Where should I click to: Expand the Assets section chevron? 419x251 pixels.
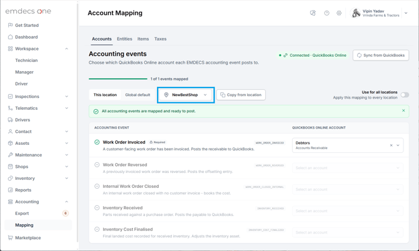click(x=66, y=143)
